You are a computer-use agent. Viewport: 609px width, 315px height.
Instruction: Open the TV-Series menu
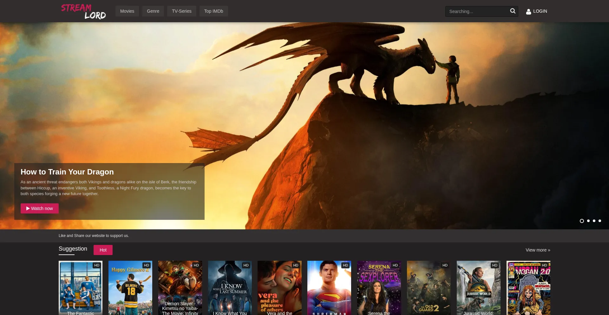[x=181, y=11]
